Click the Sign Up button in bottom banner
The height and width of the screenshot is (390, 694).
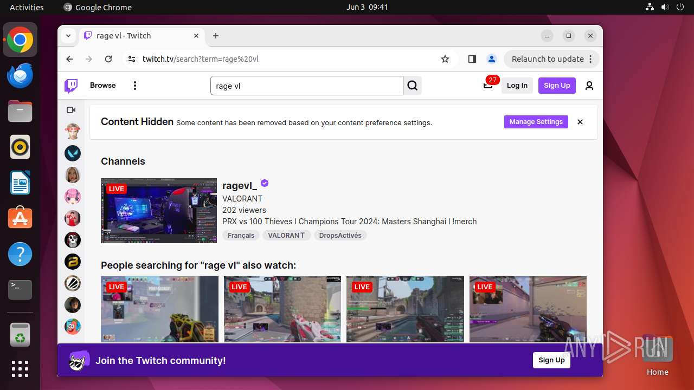coord(551,360)
